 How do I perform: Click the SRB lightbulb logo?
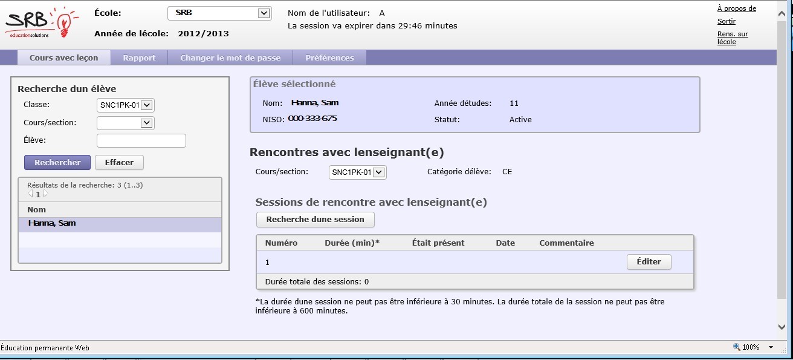(38, 24)
